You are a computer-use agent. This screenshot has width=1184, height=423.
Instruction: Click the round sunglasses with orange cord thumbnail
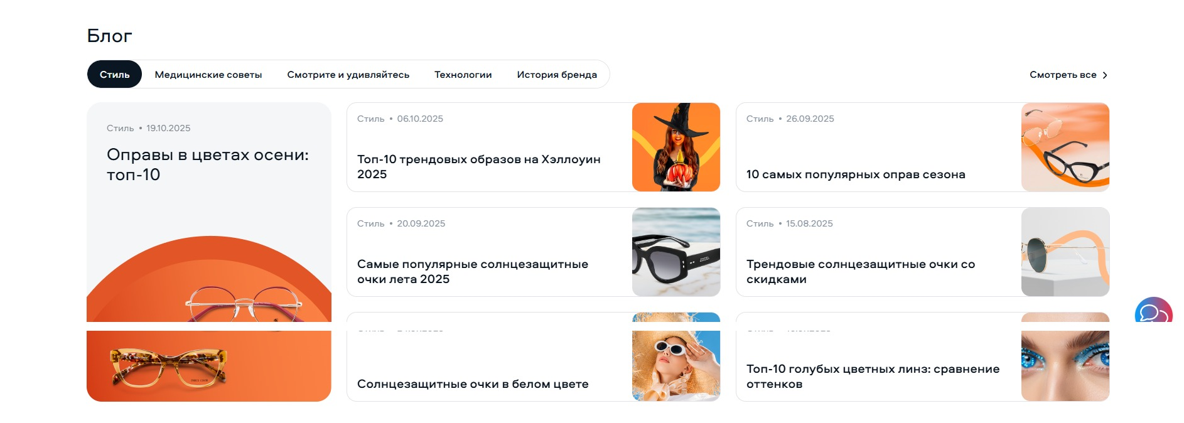point(1065,252)
